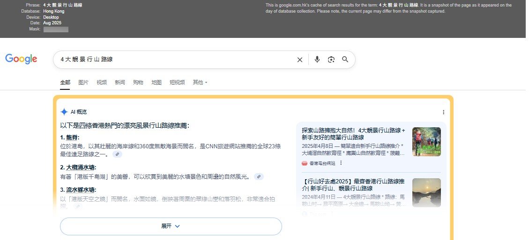Switch to the 新闻 tab
The image size is (529, 240).
(120, 82)
